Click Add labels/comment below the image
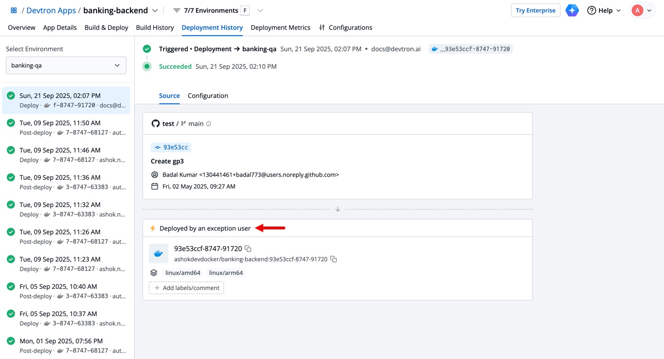 click(x=186, y=287)
